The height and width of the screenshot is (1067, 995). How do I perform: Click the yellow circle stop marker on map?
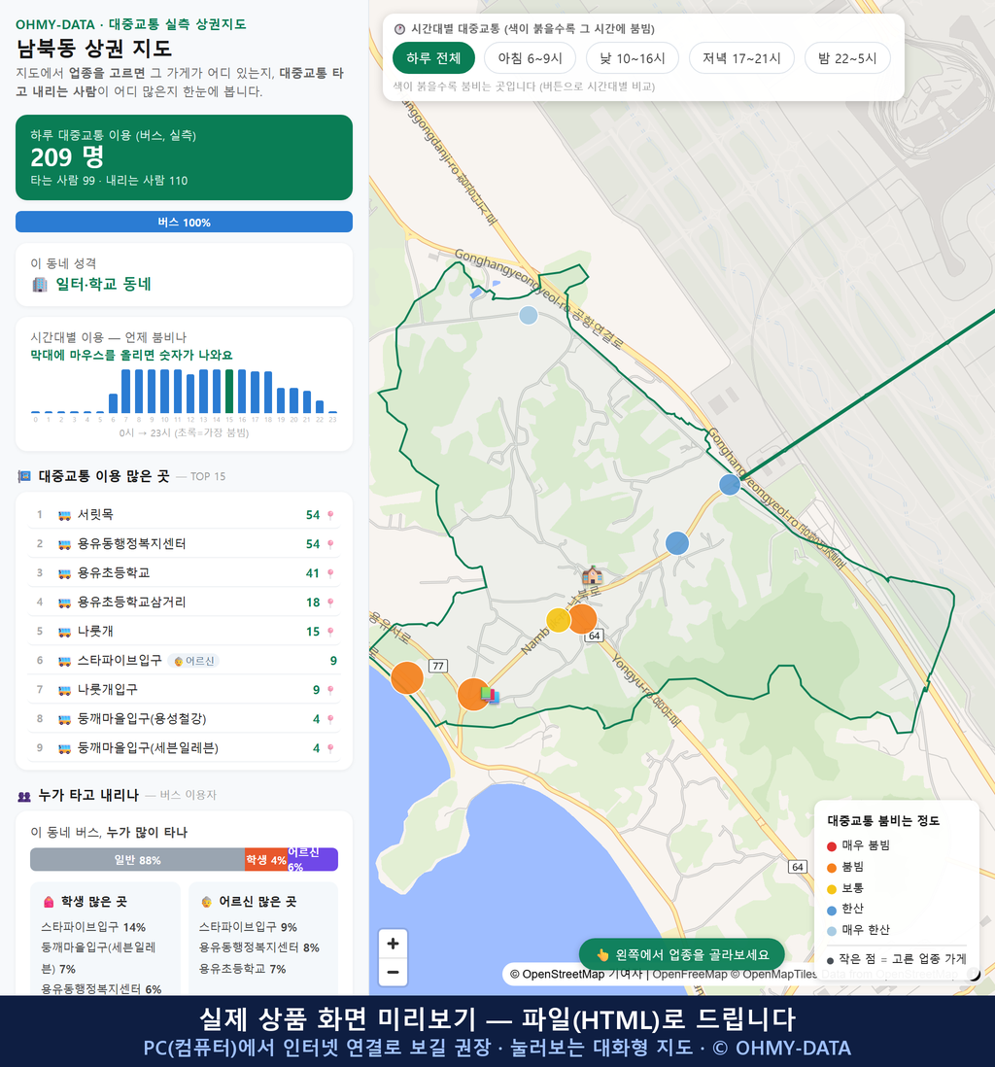coord(558,621)
